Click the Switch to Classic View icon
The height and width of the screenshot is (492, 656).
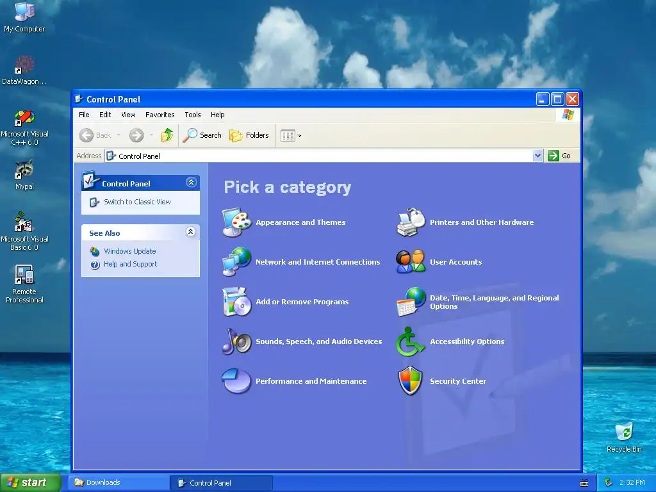[95, 202]
